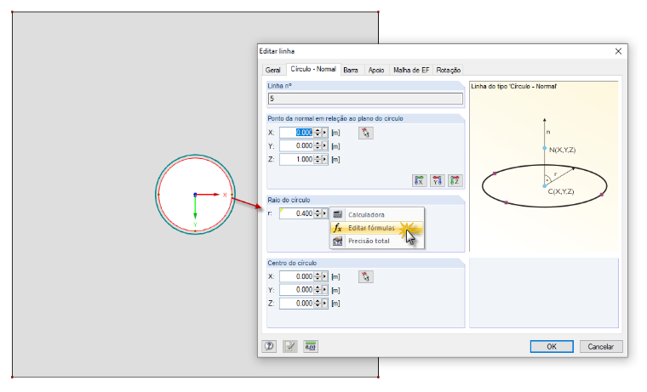
Task: Click the edit comment icon at bottom
Action: click(x=290, y=346)
